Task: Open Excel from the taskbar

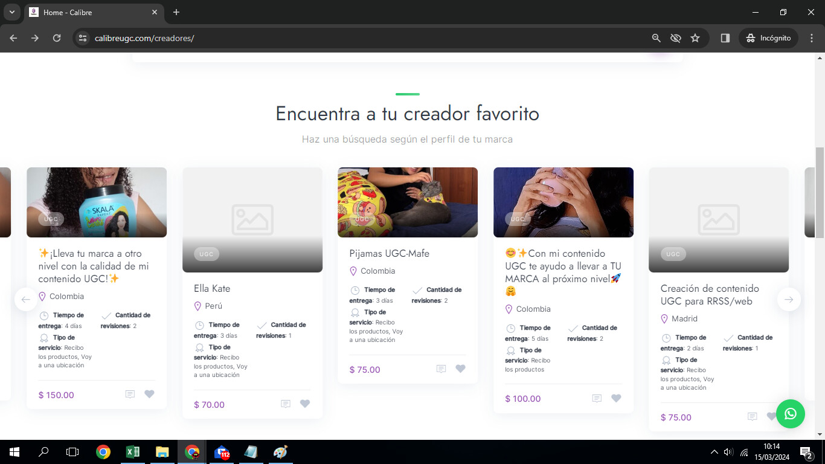Action: tap(133, 451)
